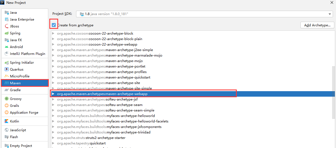Click the Java folder icon in sidebar
The image size is (336, 148).
click(7, 13)
